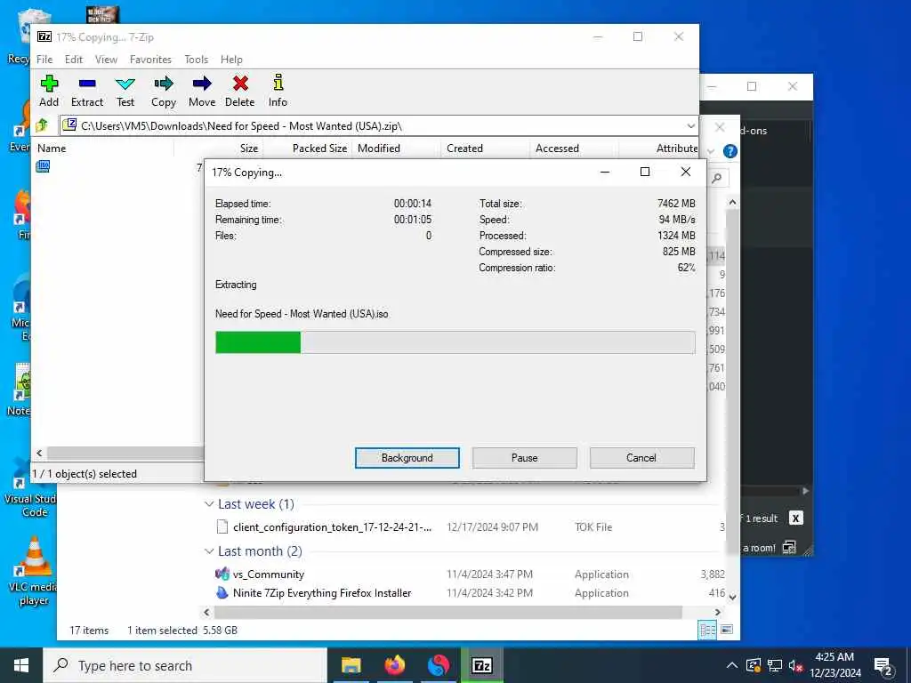Expand the Explorer ribbon chevron
The image size is (911, 683).
(711, 151)
